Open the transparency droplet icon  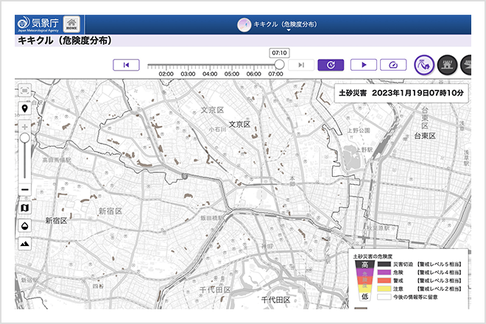25,226
